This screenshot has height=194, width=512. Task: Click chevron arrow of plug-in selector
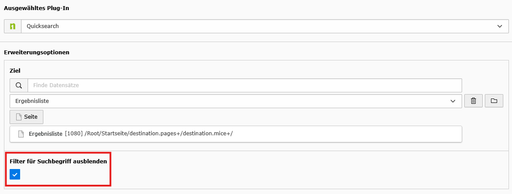pyautogui.click(x=500, y=26)
